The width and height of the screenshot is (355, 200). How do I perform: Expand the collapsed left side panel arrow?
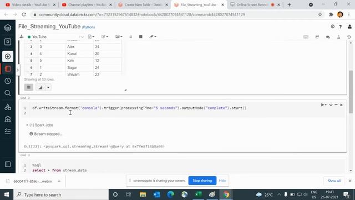pyautogui.click(x=17, y=70)
